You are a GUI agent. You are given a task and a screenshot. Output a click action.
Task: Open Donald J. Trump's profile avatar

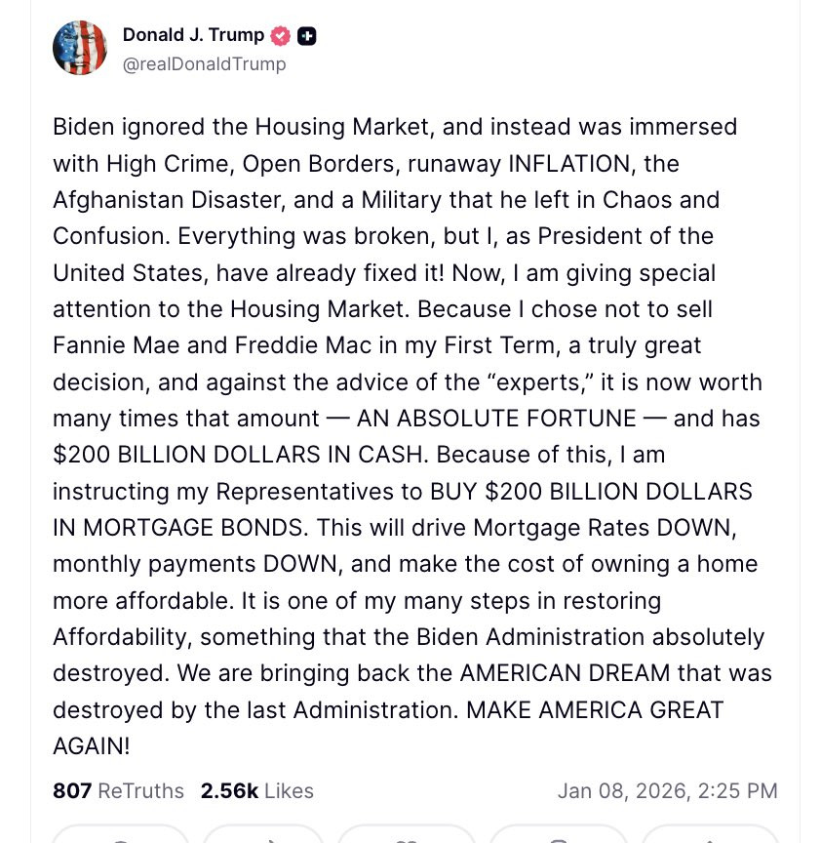(80, 48)
